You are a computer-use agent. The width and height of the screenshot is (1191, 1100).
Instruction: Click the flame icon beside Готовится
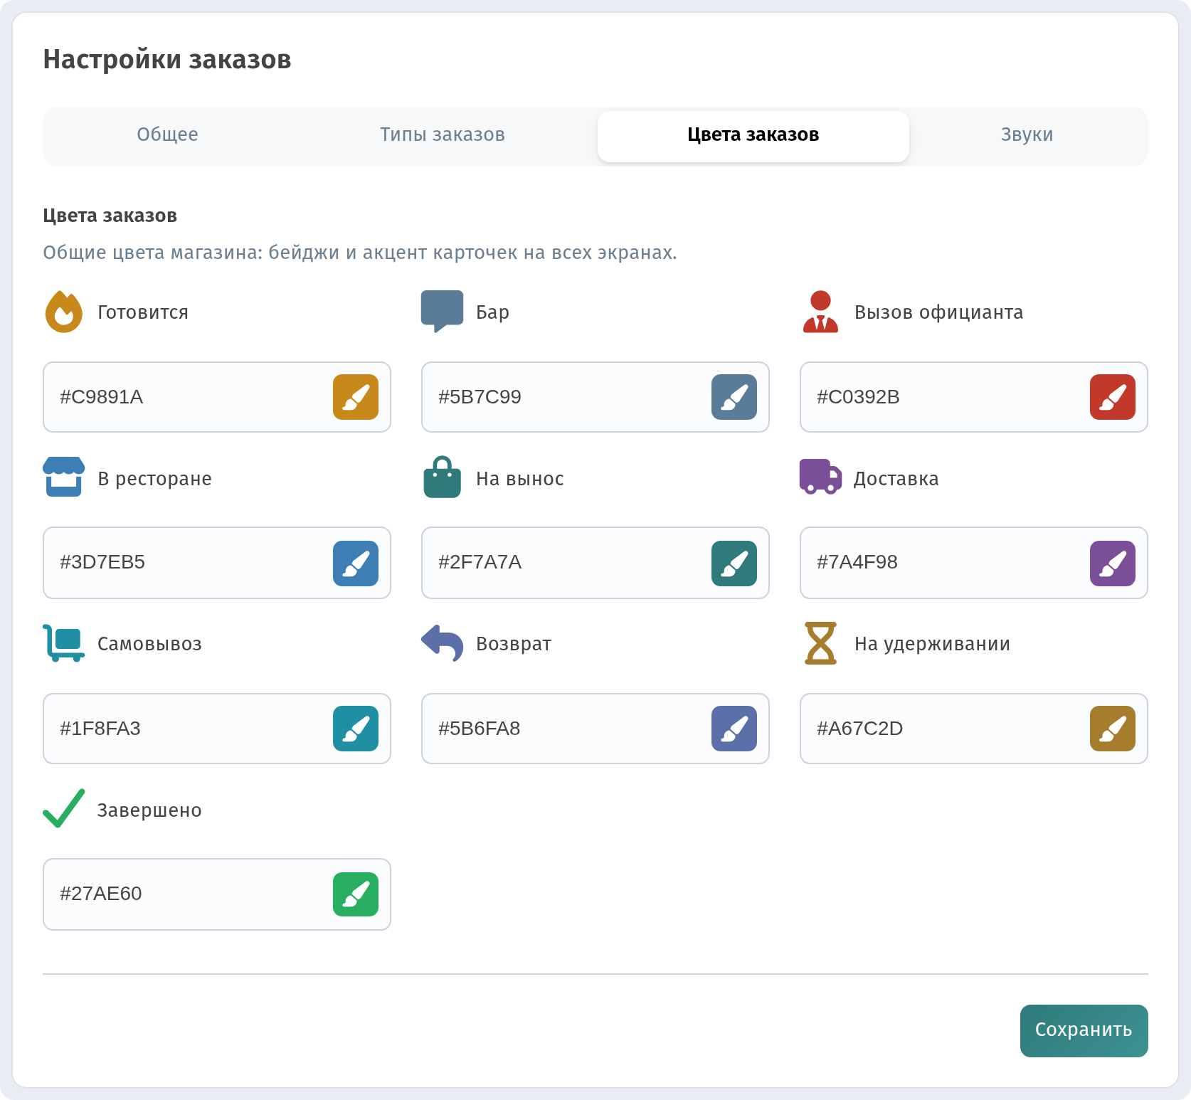click(64, 312)
